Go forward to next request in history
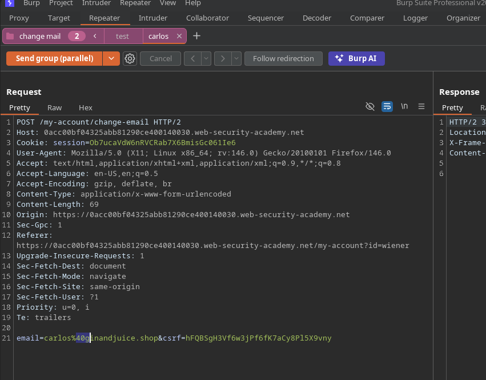486x380 pixels. (x=222, y=58)
